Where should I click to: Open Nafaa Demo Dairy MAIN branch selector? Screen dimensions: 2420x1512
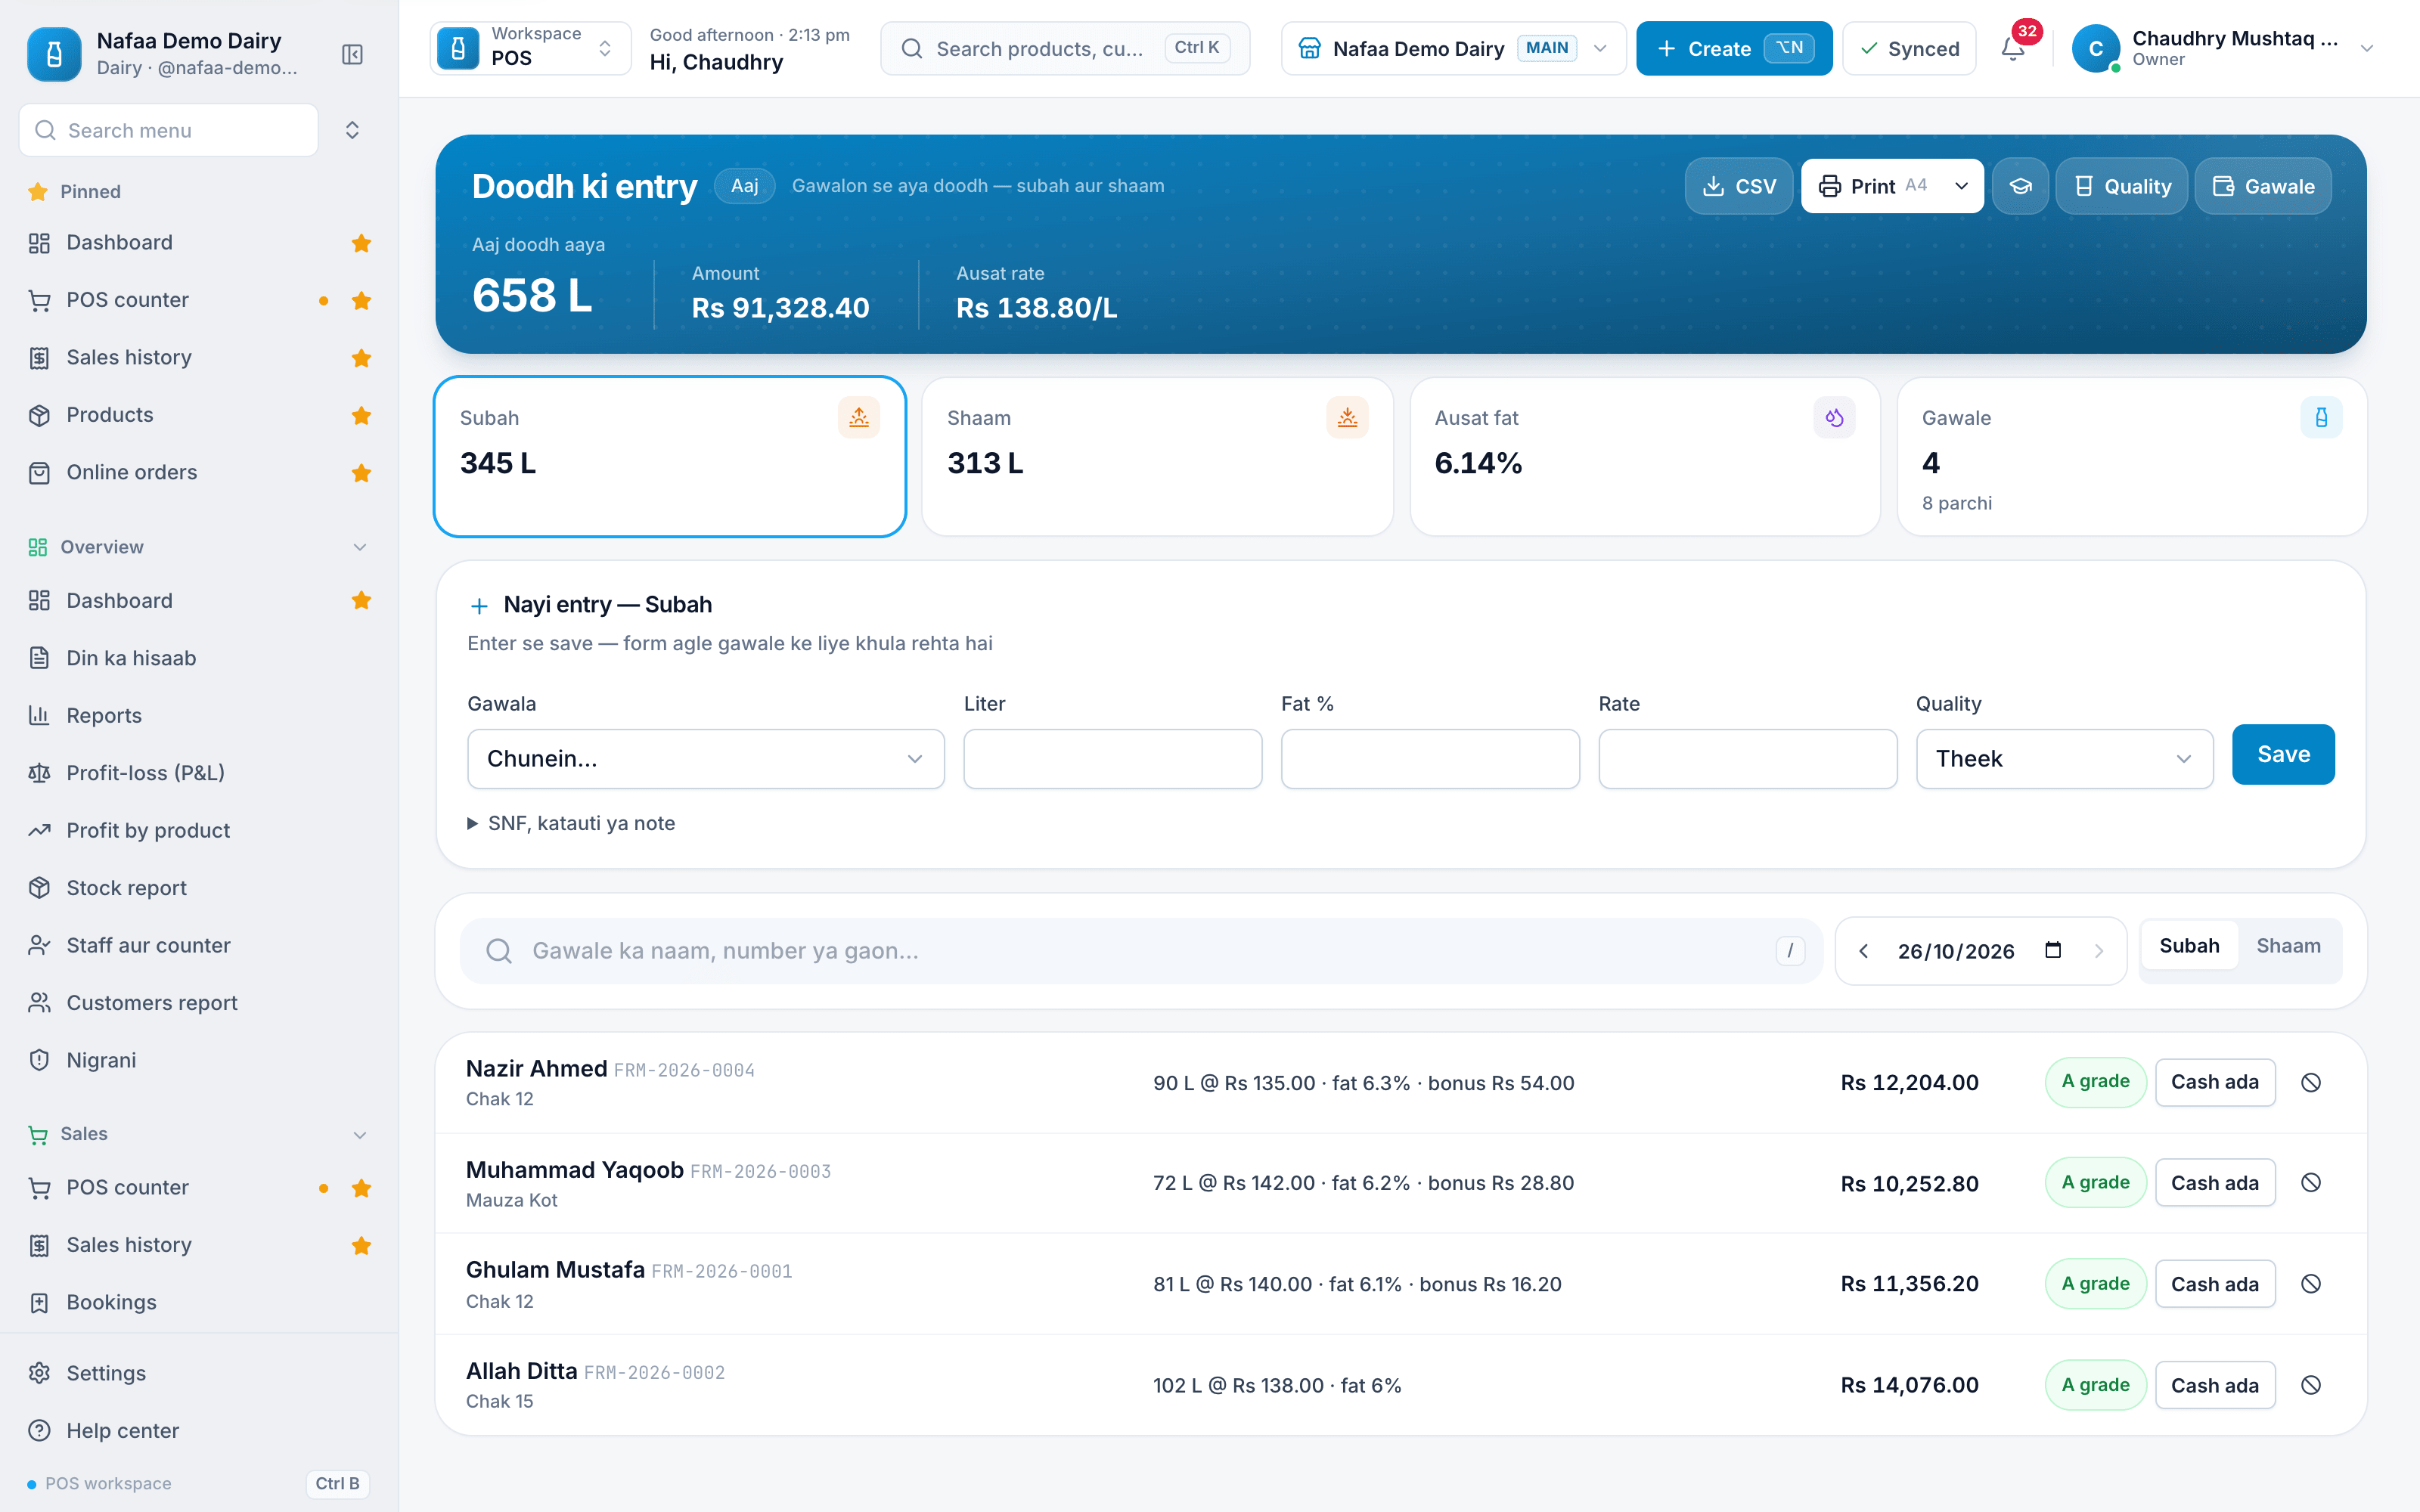(1453, 48)
